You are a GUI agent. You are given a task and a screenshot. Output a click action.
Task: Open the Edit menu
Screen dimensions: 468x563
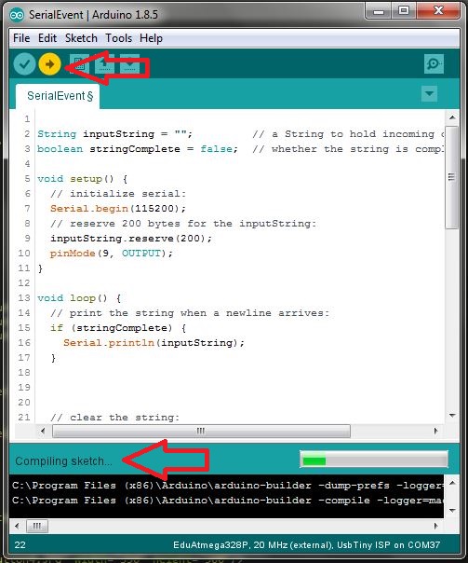(47, 38)
